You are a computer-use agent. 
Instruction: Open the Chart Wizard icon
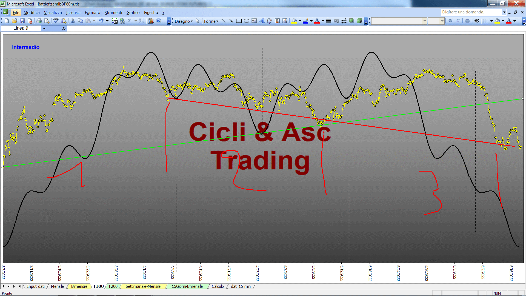tap(151, 21)
